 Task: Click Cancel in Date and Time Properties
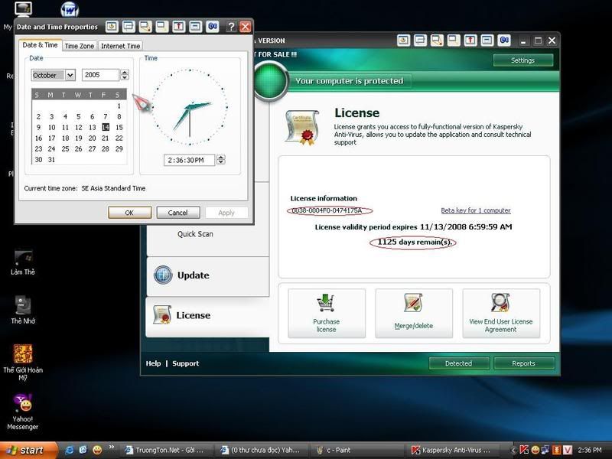coord(178,213)
